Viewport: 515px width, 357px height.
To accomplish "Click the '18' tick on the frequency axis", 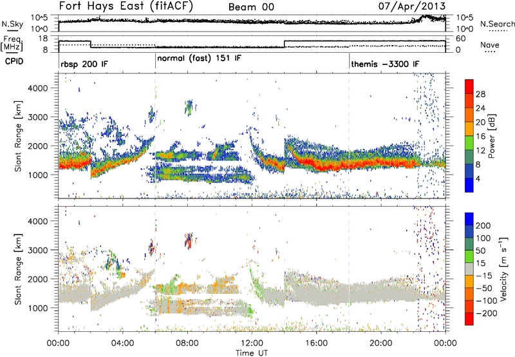I will tap(42, 39).
